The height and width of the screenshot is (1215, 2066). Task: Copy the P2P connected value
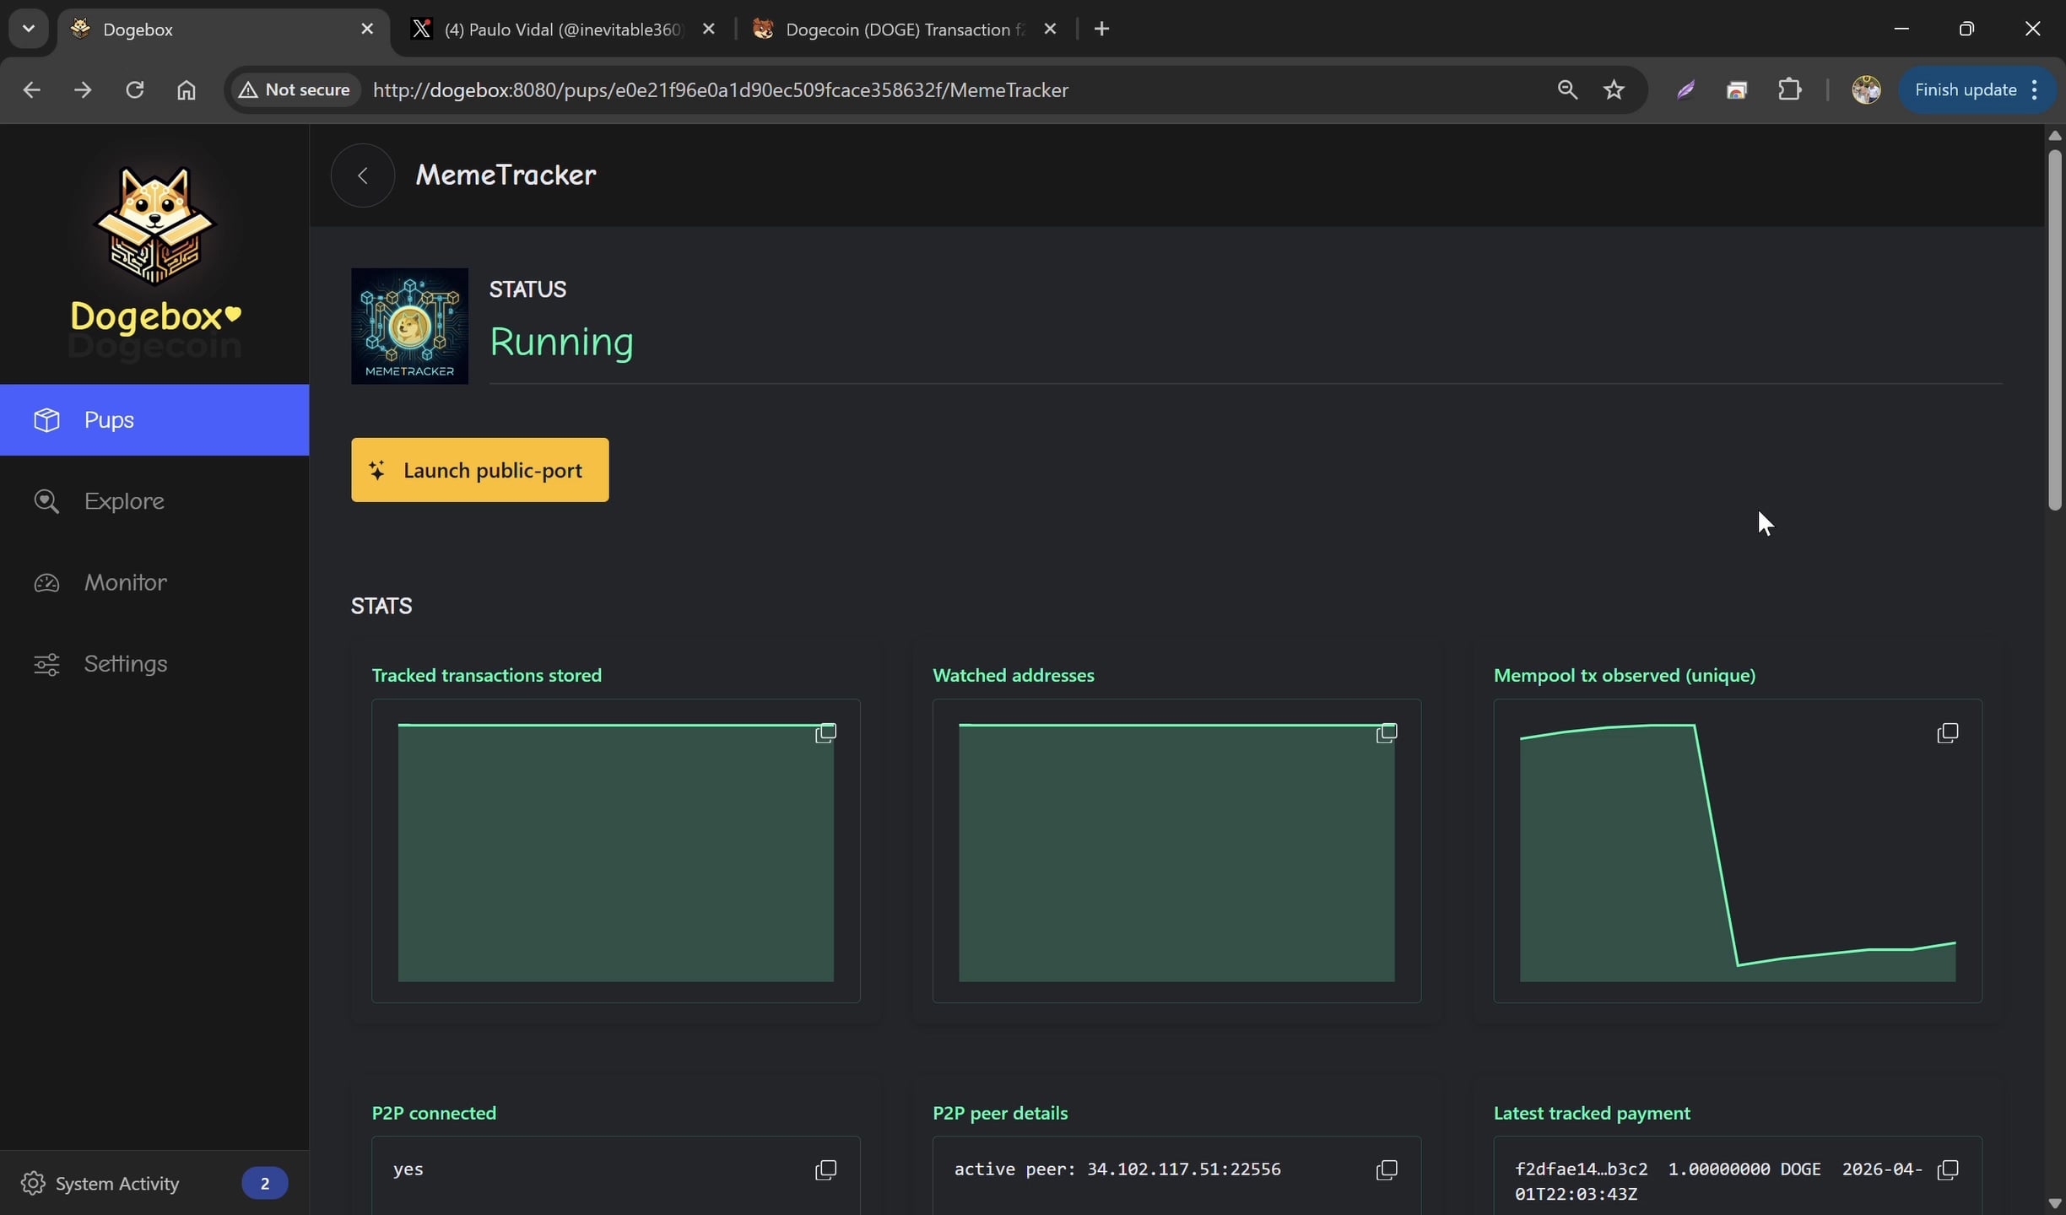point(825,1169)
